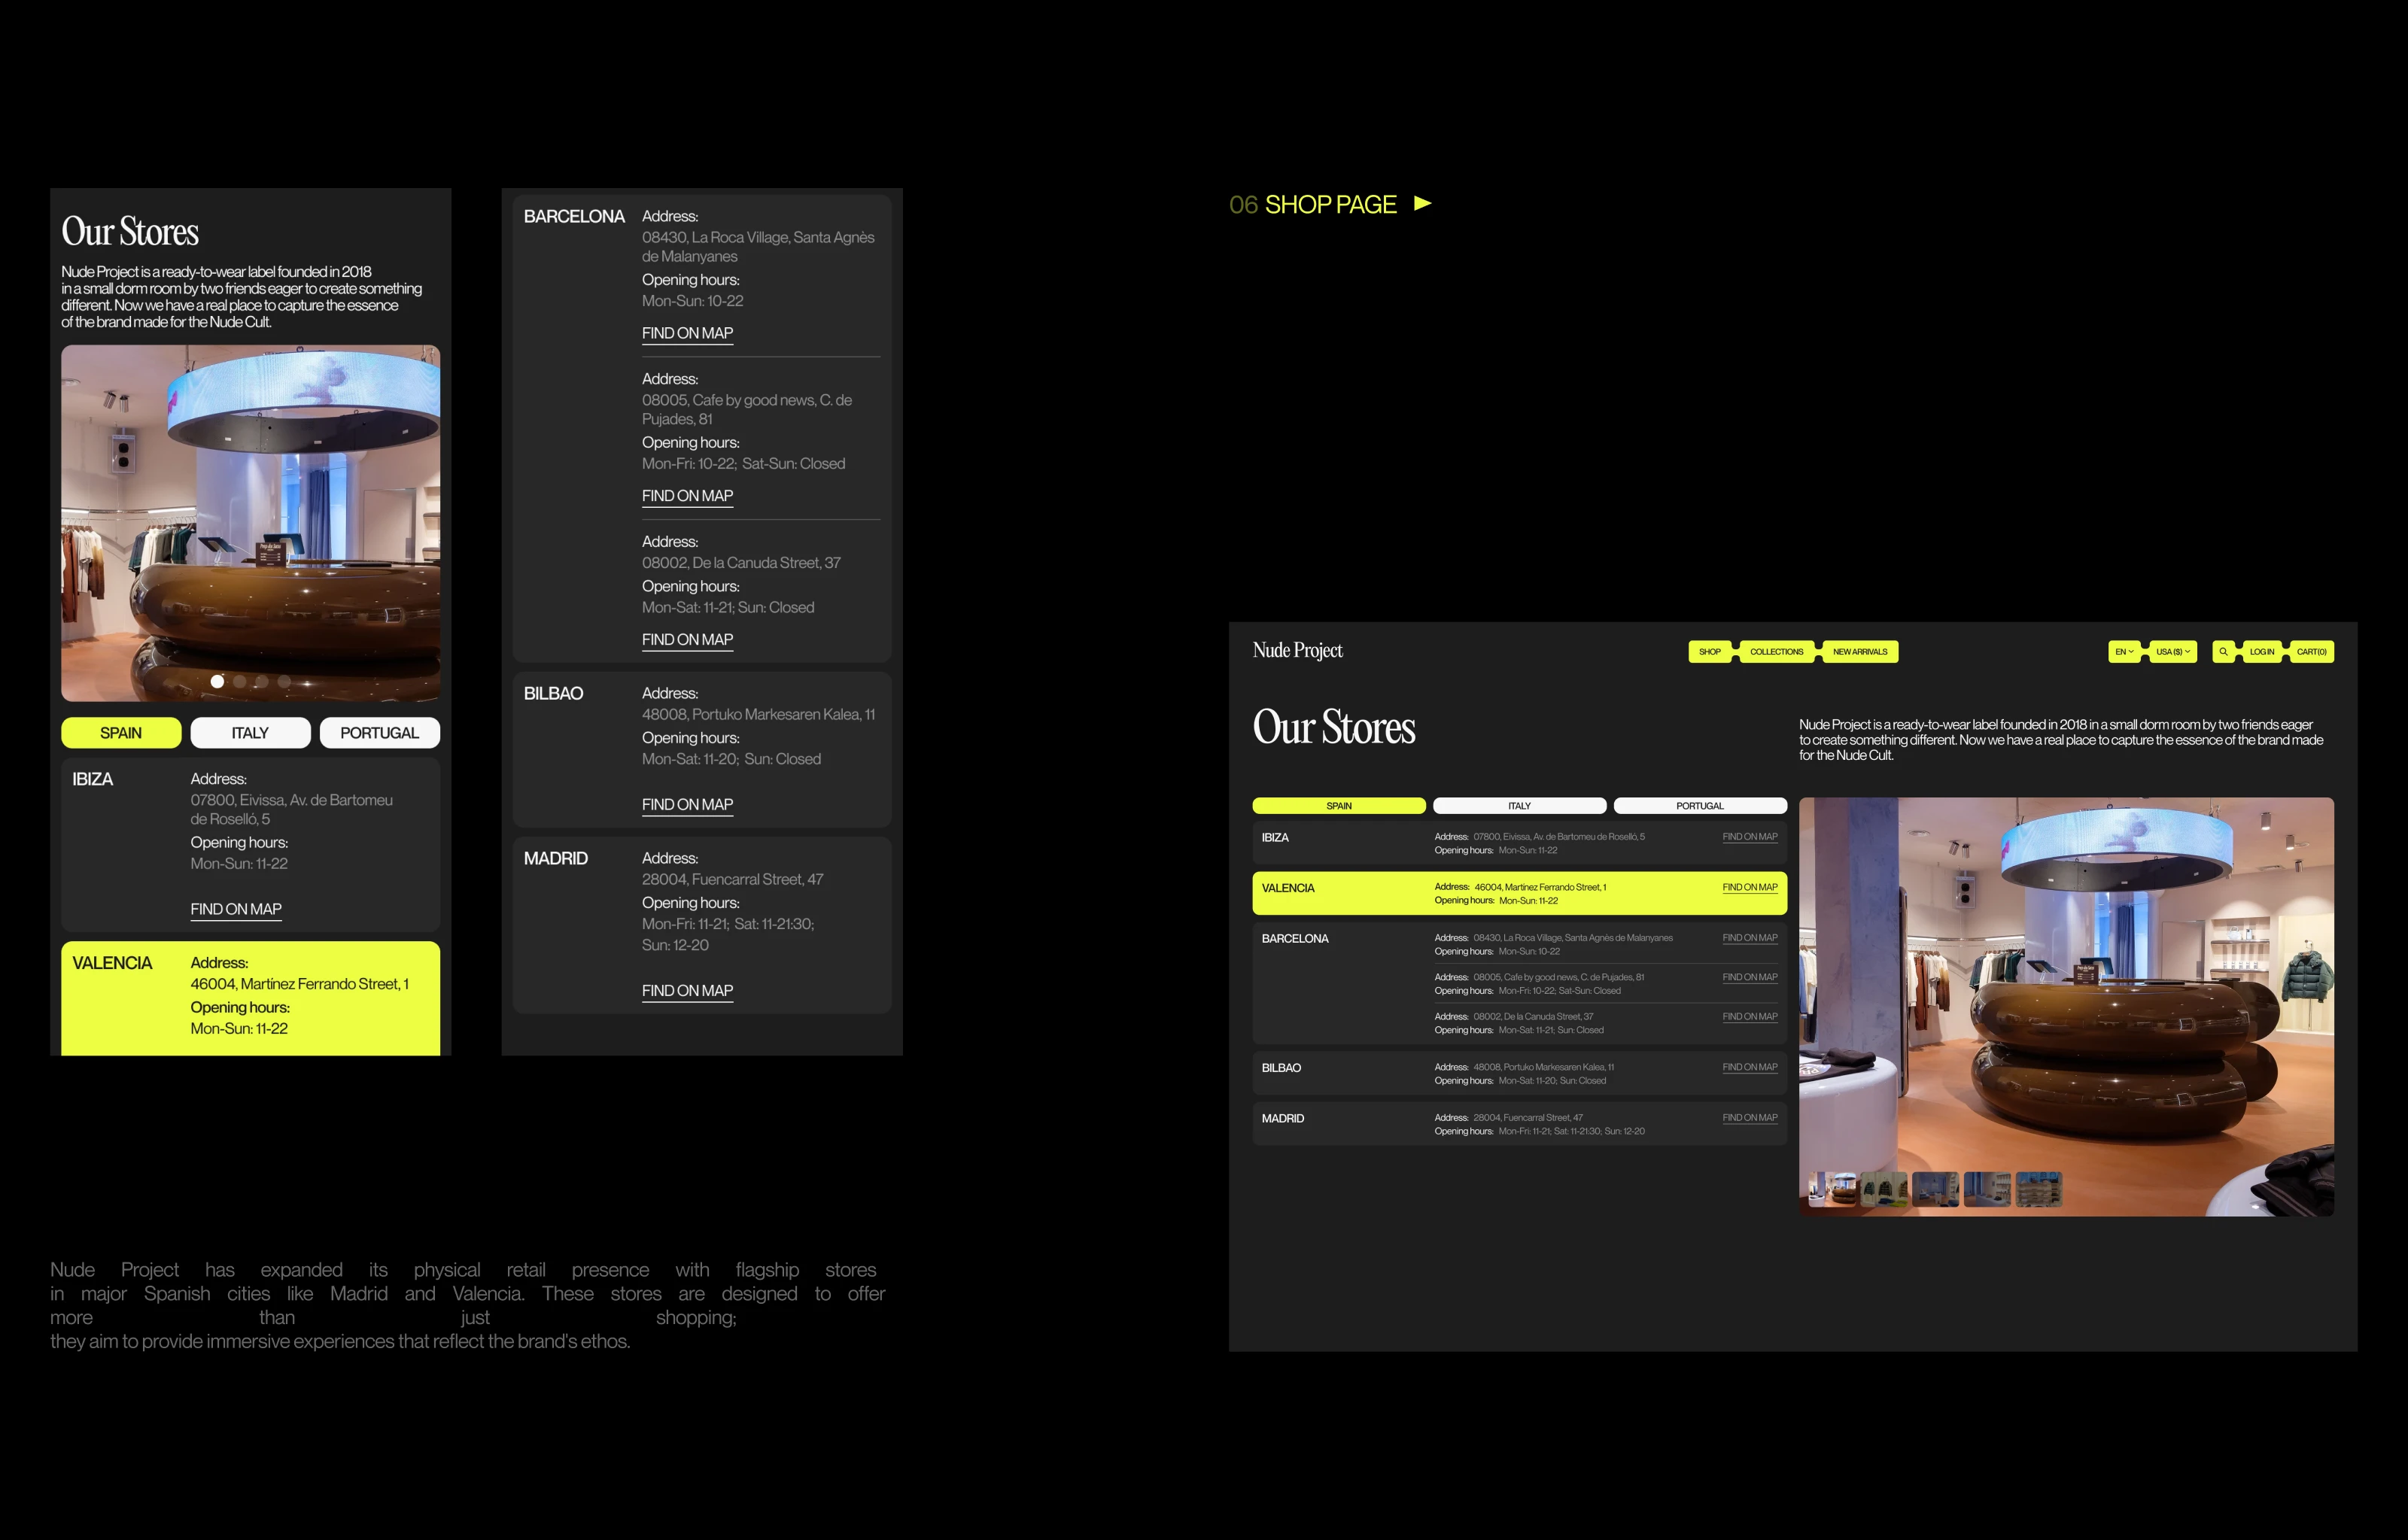Screen dimensions: 2408x1540
Task: Select the SPAIN tab in mobile view
Action: 121,733
